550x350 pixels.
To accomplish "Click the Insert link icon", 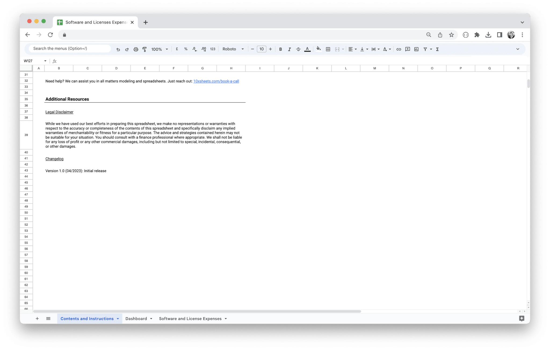I will point(399,49).
